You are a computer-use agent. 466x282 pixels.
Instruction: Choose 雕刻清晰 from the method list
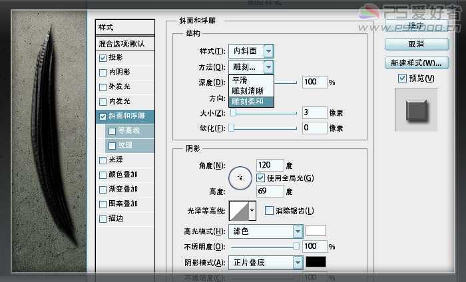point(251,91)
